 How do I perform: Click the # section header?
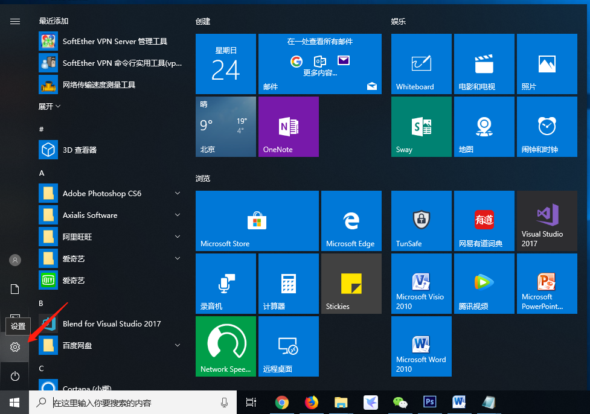click(42, 129)
